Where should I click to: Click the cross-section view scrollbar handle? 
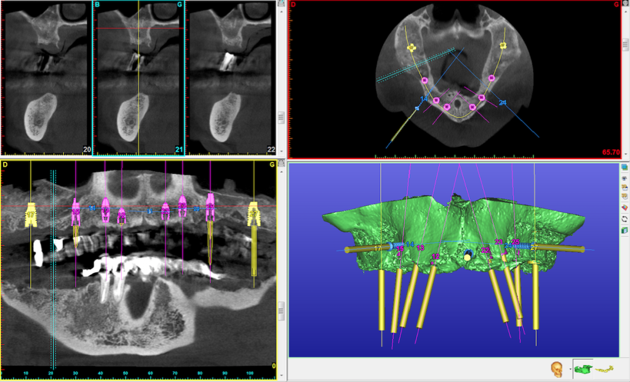pos(281,117)
